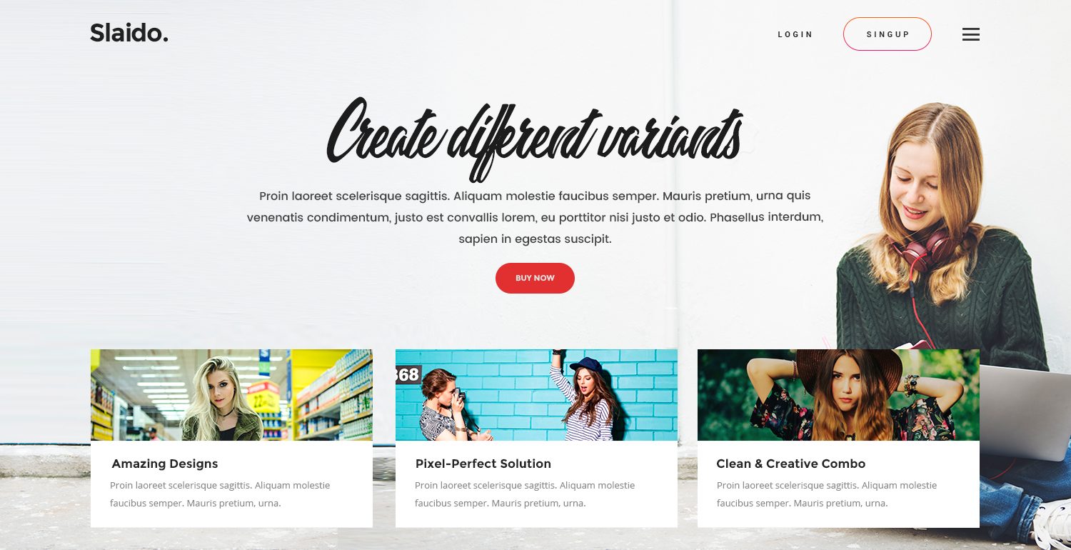This screenshot has height=550, width=1071.
Task: Click the Clean & Creative Combo heading
Action: point(791,464)
